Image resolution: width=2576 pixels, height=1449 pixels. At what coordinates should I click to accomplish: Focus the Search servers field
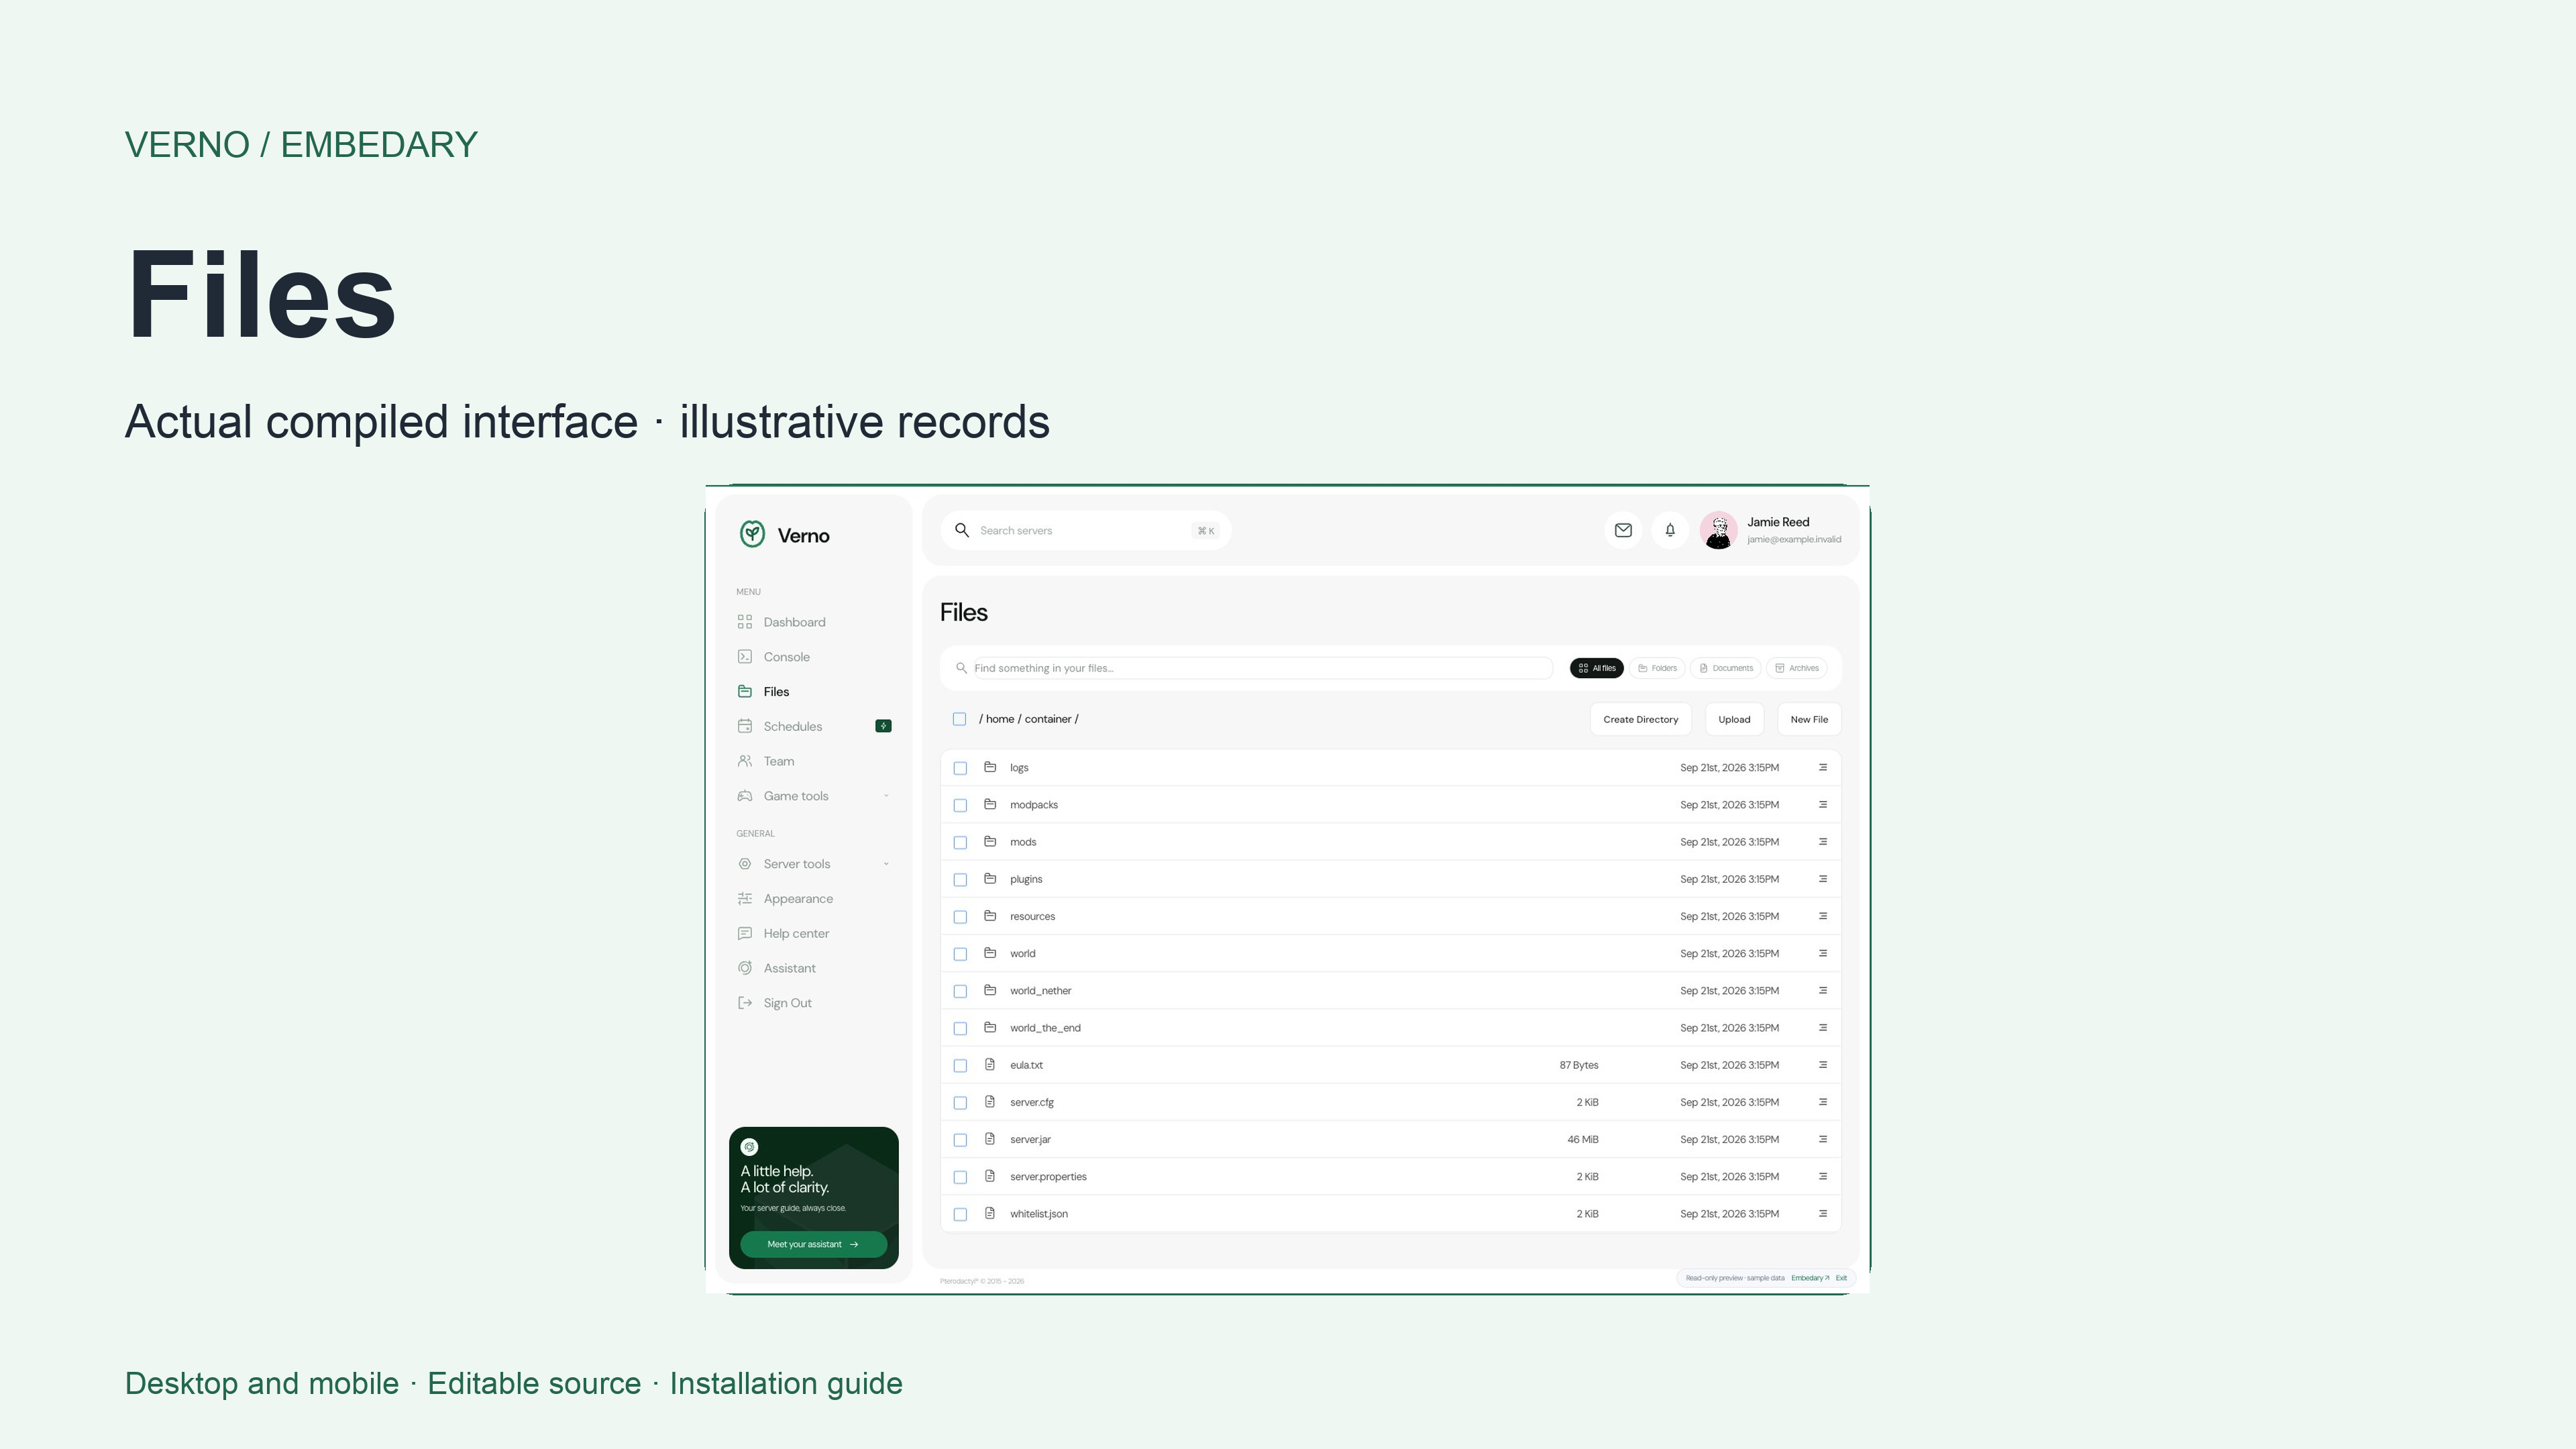1086,530
